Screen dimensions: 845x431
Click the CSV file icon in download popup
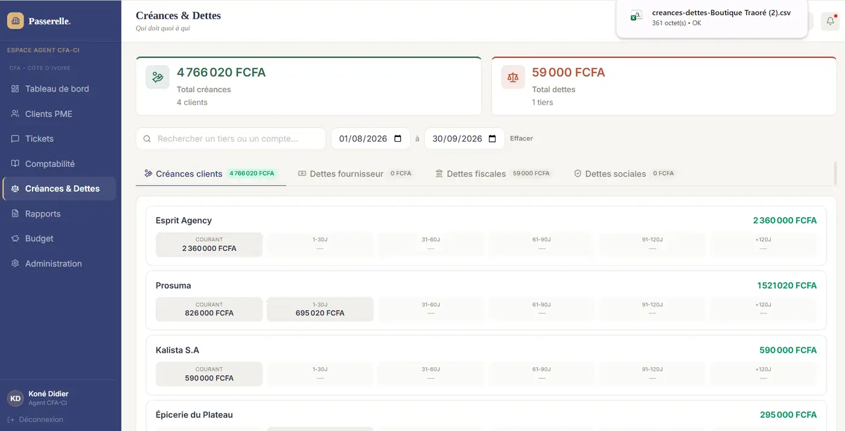click(x=636, y=16)
